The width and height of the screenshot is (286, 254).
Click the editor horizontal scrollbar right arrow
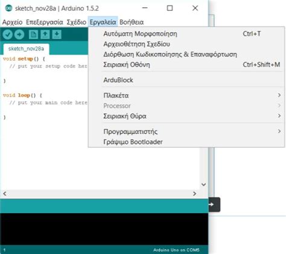pos(194,194)
